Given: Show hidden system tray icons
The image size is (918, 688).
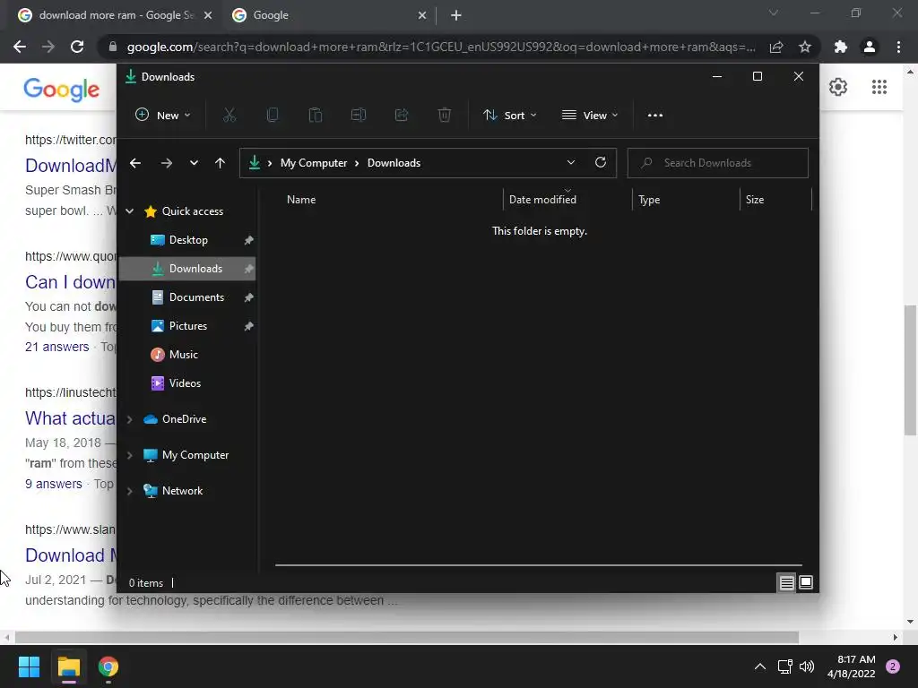Looking at the screenshot, I should (x=760, y=666).
